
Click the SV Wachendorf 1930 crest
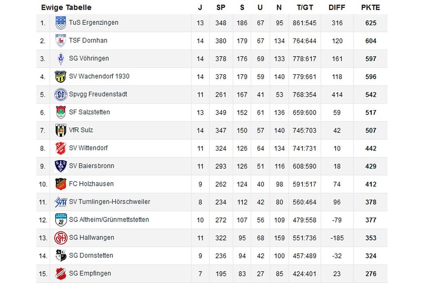[x=61, y=76]
